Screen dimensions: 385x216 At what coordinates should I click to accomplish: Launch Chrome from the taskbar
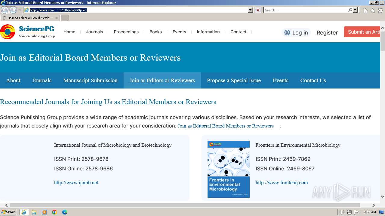(54, 212)
